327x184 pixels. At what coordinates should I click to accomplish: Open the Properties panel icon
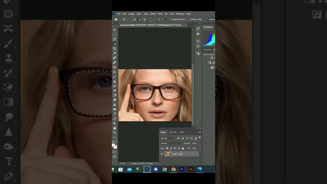coord(198,41)
